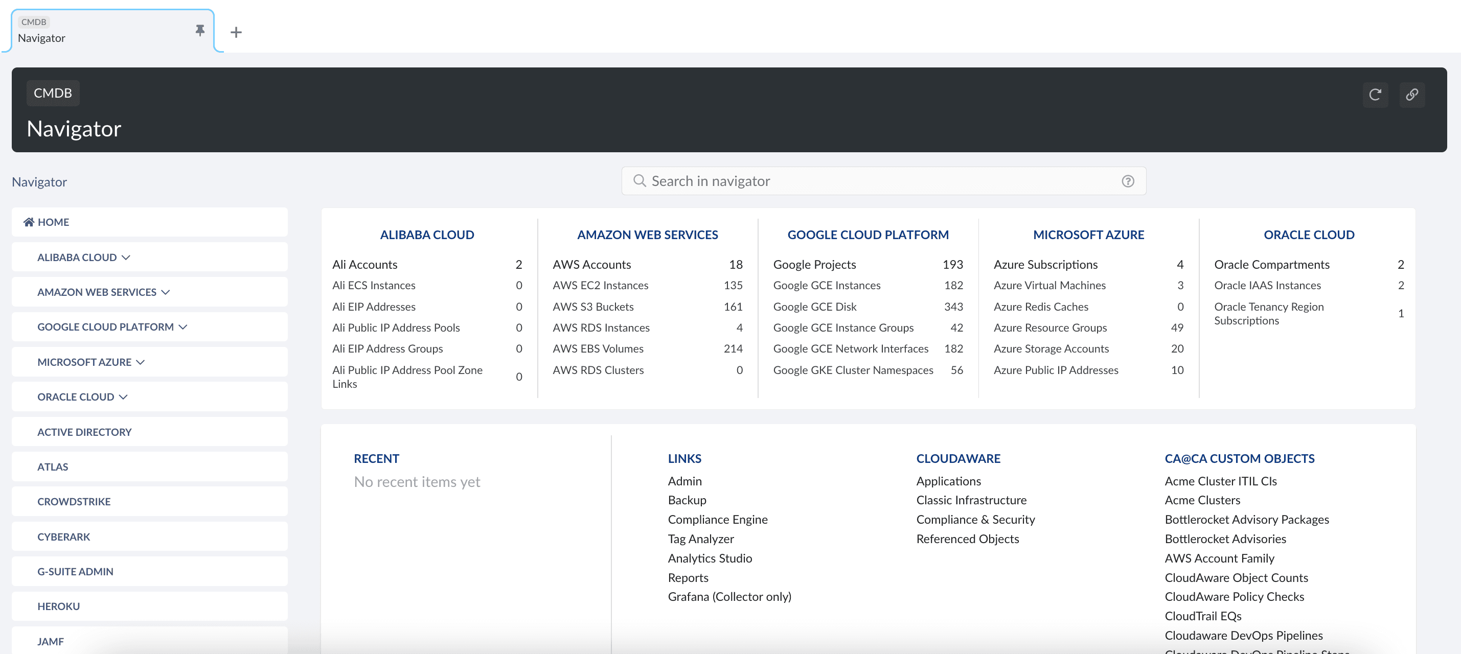Viewport: 1461px width, 654px height.
Task: Open a new tab with plus icon
Action: tap(236, 32)
